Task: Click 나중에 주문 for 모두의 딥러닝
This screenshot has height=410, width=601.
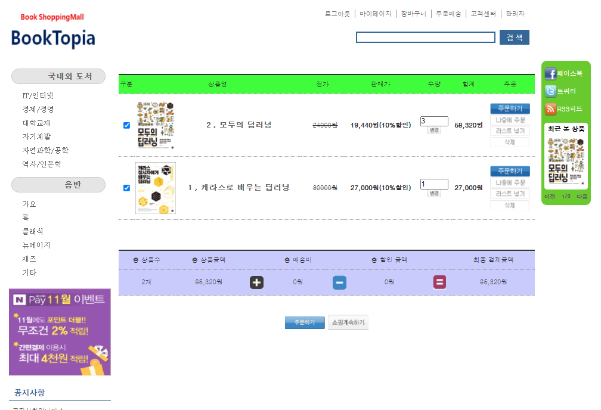Action: pyautogui.click(x=510, y=120)
